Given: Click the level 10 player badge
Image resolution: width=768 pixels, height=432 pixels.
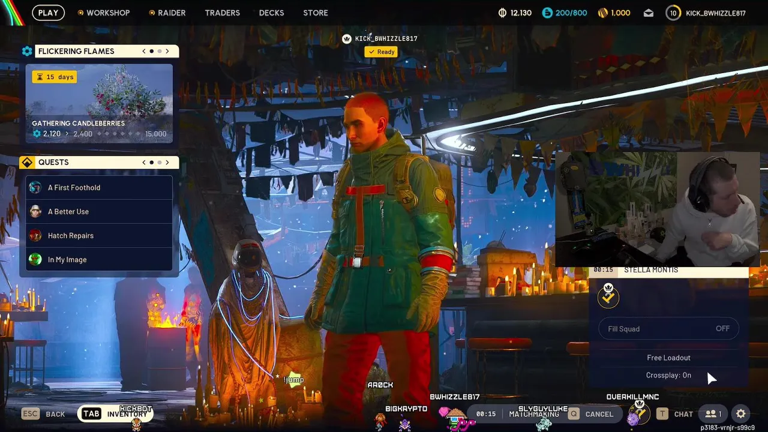Looking at the screenshot, I should click(x=673, y=13).
